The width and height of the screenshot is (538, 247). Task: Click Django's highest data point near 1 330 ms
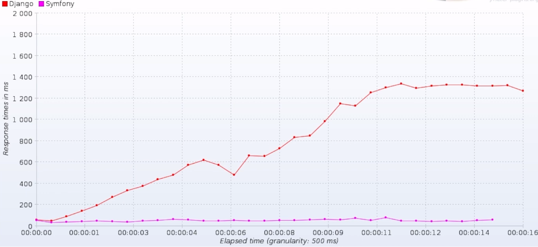click(x=401, y=83)
